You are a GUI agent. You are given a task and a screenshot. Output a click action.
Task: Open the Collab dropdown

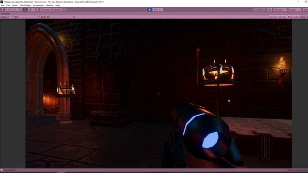259,10
